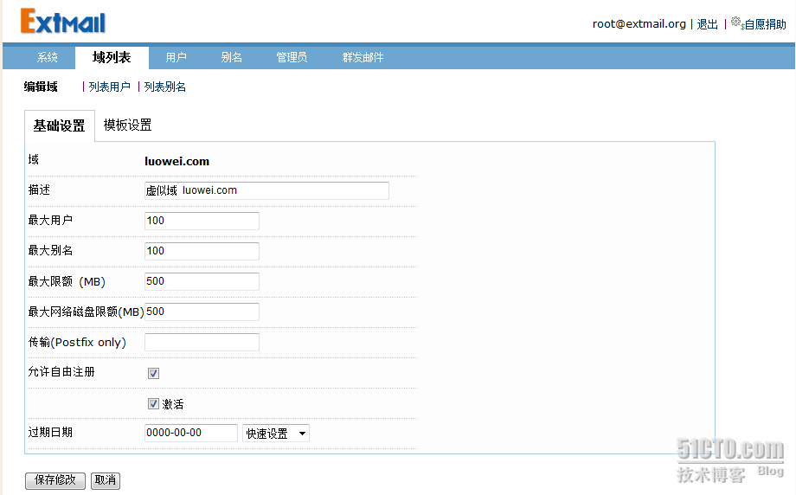796x495 pixels.
Task: Click the 编辑域 heading text
Action: [x=41, y=87]
